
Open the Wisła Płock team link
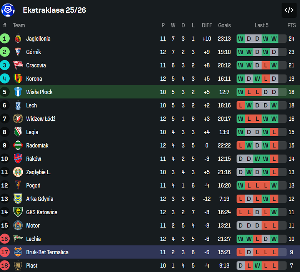(x=39, y=92)
